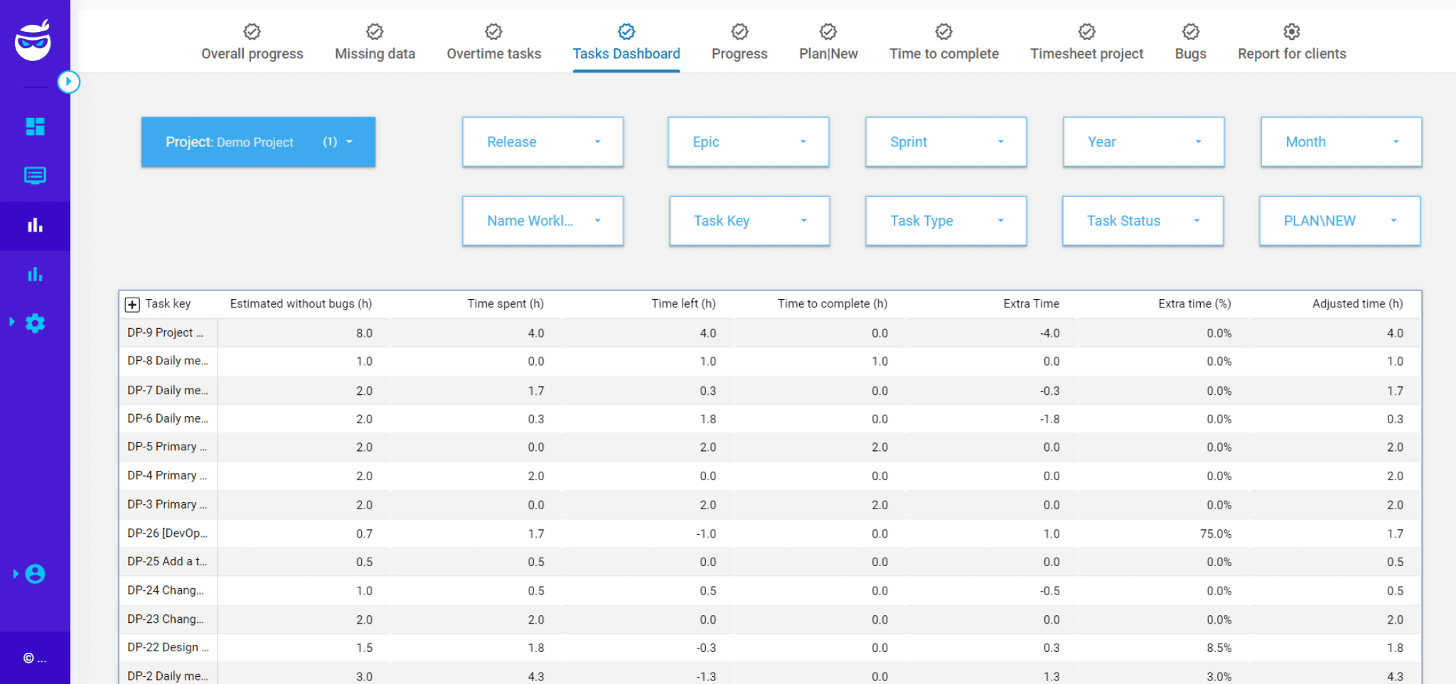Open the Release dropdown

click(542, 141)
